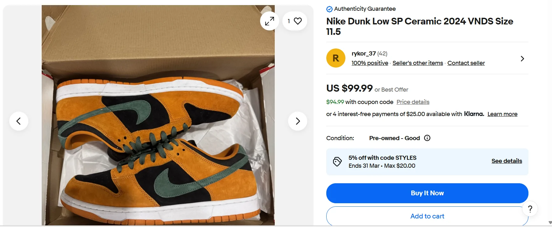Screen dimensions: 552x227
Task: View the 100% positive feedback link
Action: [x=370, y=63]
